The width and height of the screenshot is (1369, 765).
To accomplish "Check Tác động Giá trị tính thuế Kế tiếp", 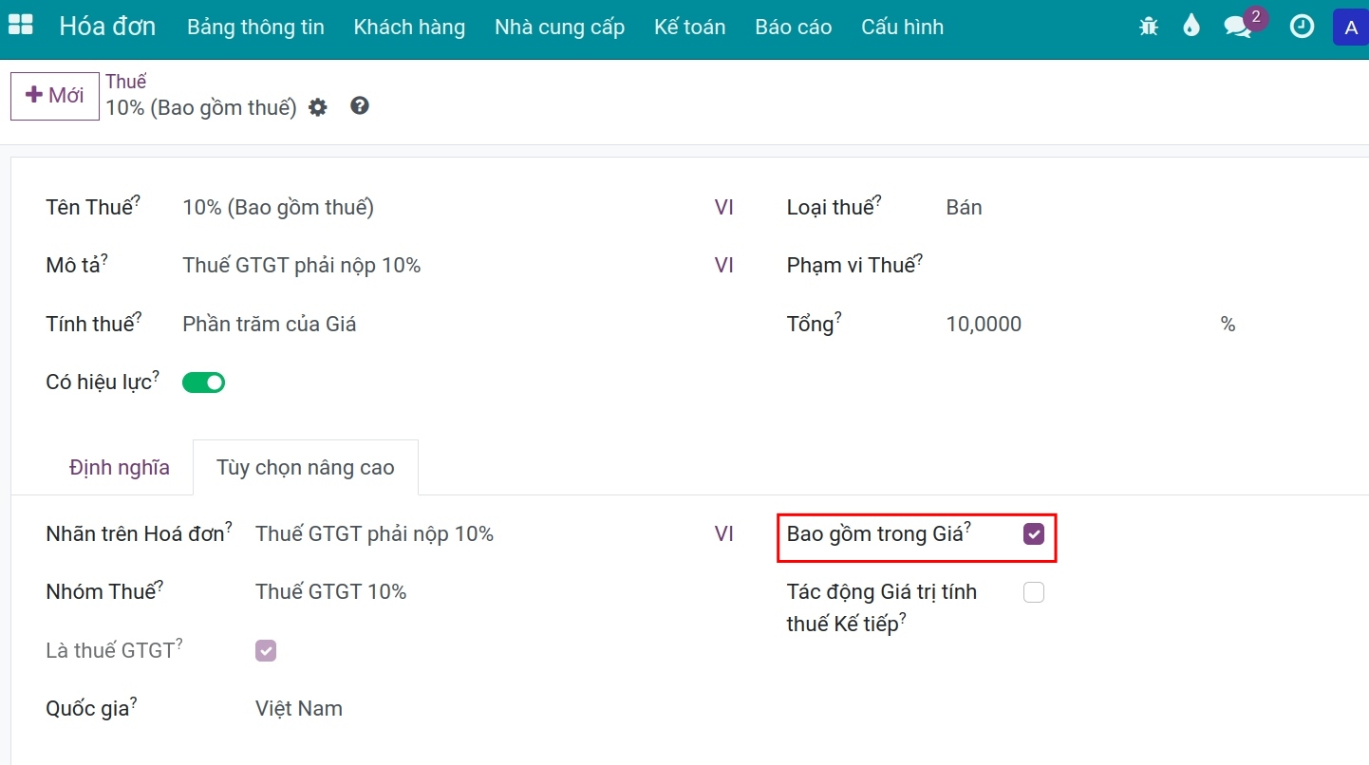I will 1033,592.
